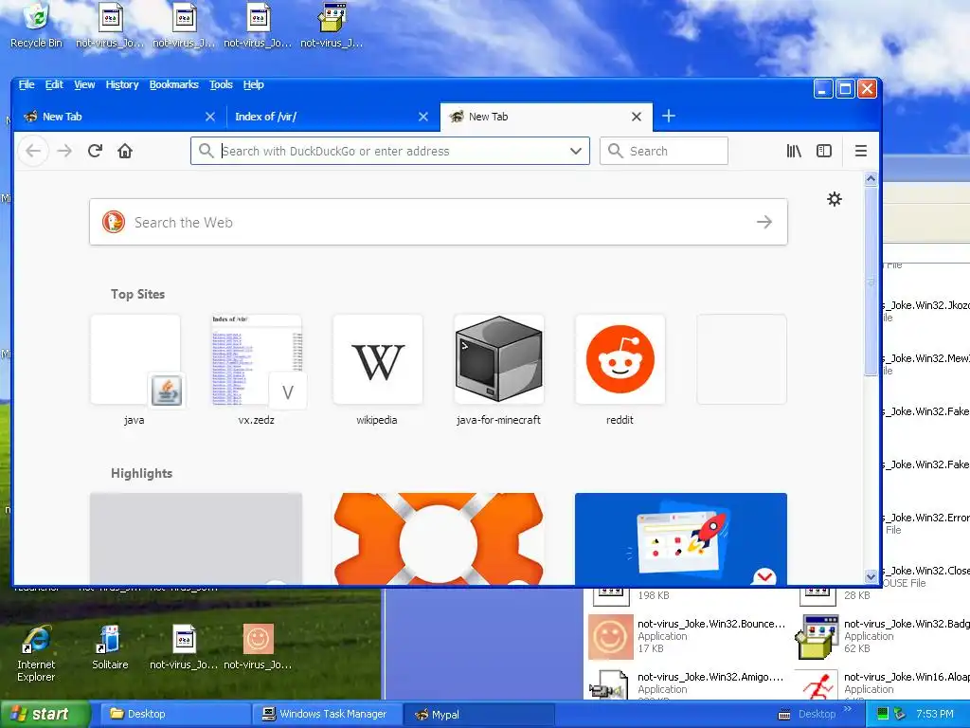Viewport: 970px width, 728px height.
Task: Open the History menu
Action: [x=122, y=84]
